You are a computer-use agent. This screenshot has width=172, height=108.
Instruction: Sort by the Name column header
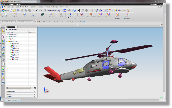point(17,32)
